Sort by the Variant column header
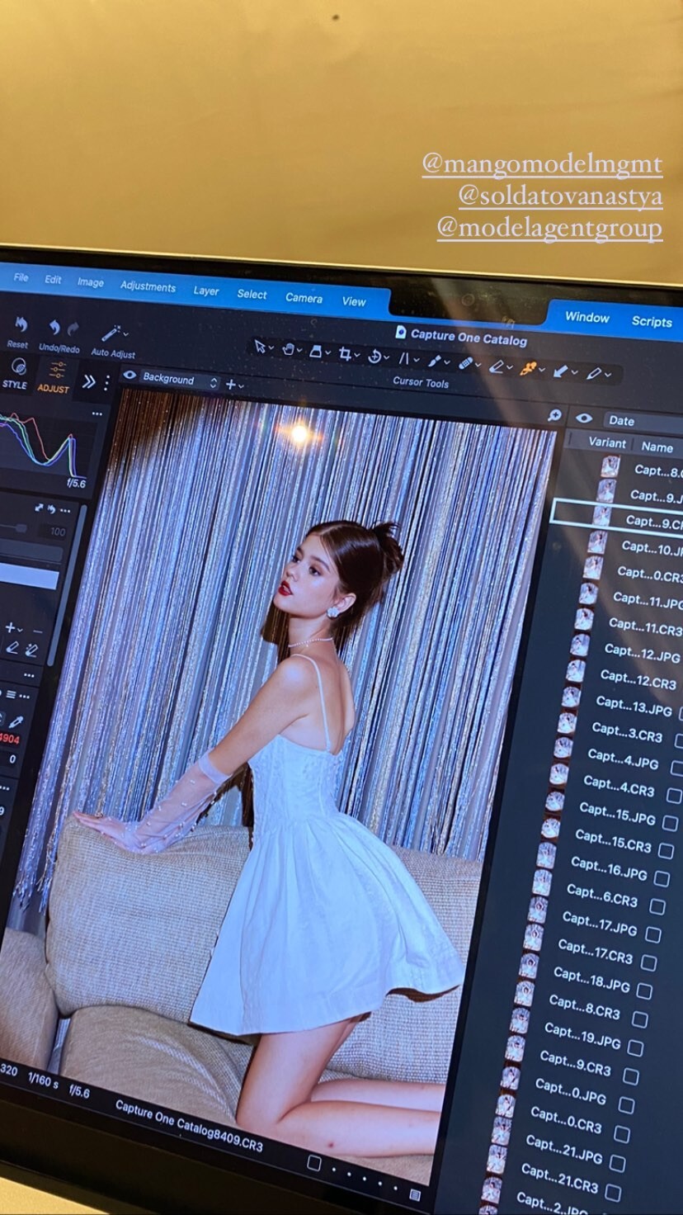This screenshot has height=1215, width=683. click(607, 443)
